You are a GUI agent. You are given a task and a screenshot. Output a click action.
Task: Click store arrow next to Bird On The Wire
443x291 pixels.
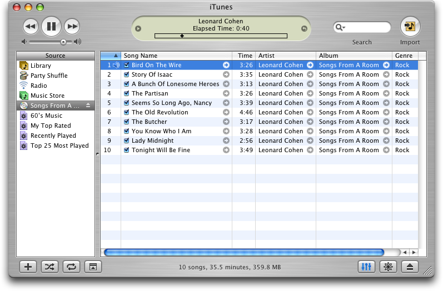[x=226, y=65]
